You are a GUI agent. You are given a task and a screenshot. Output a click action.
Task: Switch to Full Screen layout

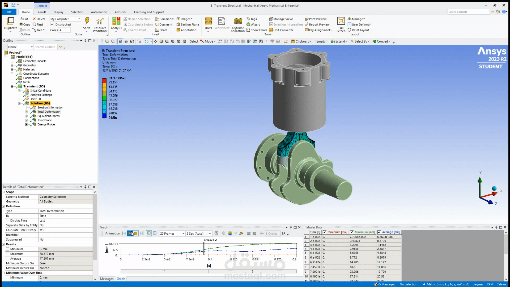pyautogui.click(x=341, y=25)
